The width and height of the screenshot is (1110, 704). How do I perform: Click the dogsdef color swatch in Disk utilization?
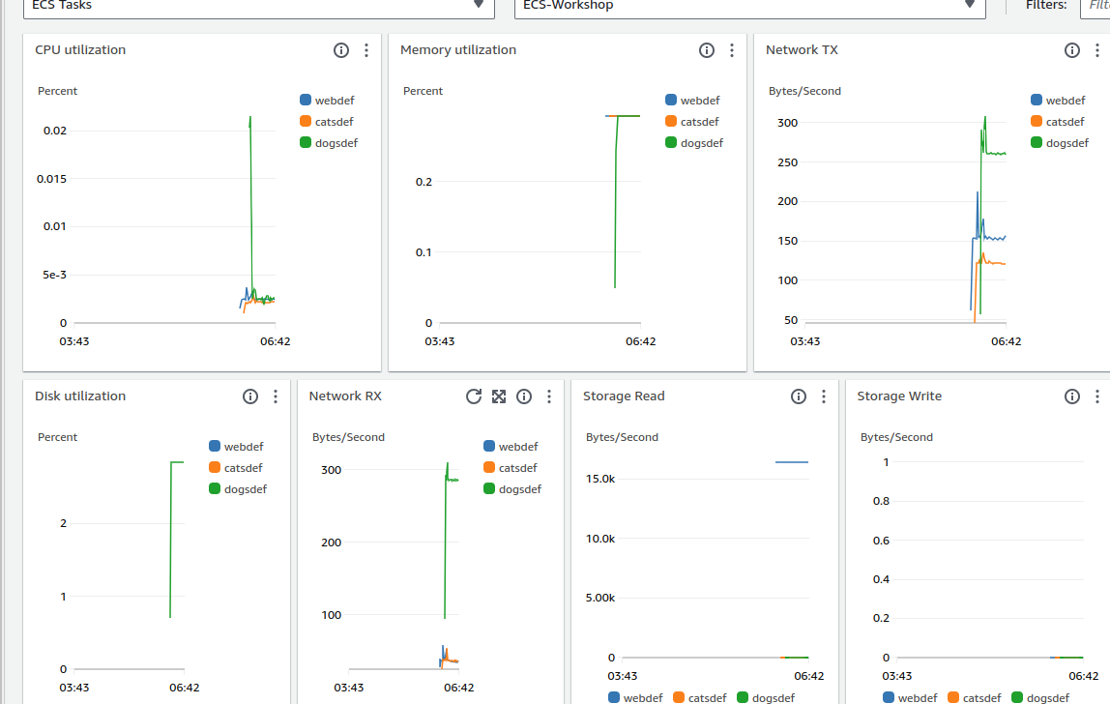(216, 489)
